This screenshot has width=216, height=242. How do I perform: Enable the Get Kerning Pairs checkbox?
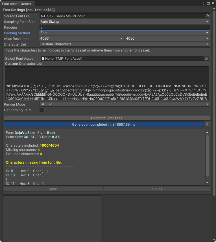click(42, 110)
